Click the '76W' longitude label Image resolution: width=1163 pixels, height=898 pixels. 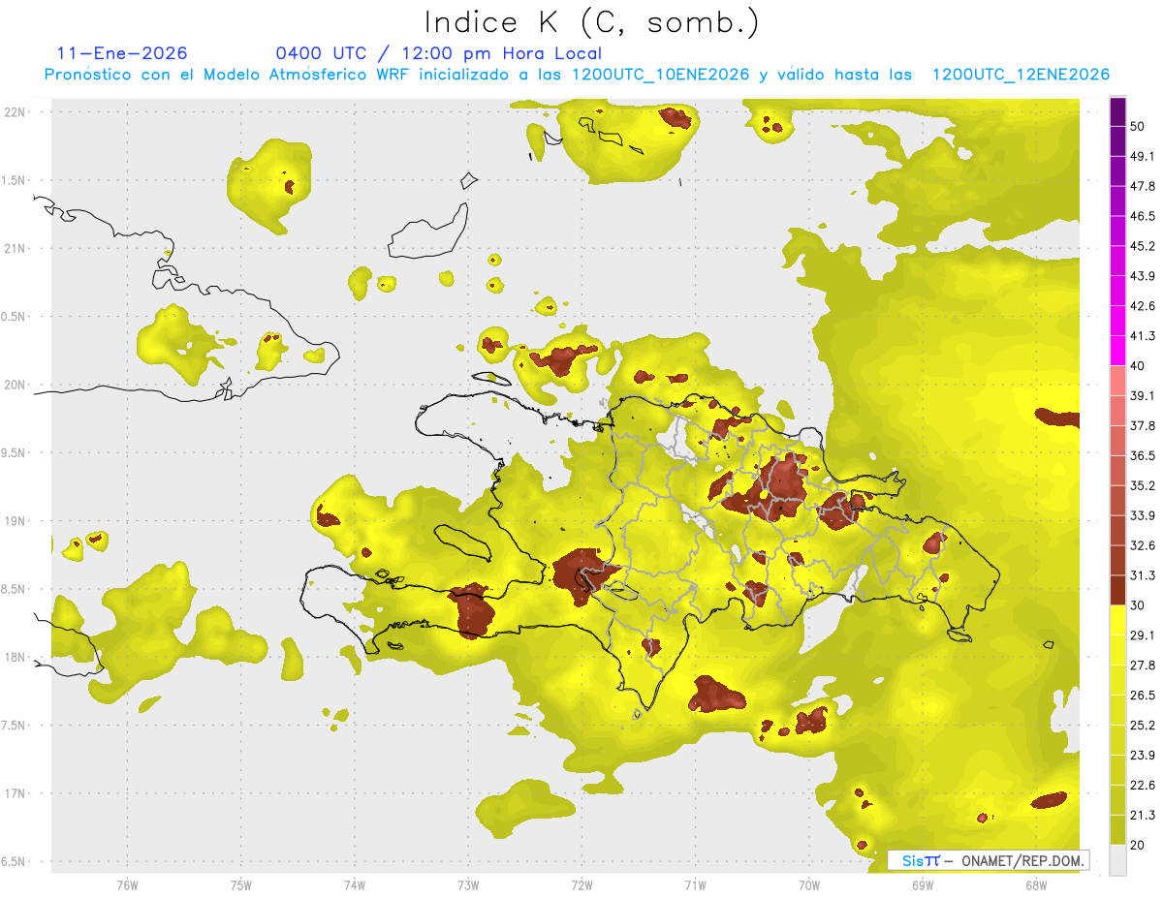point(127,885)
